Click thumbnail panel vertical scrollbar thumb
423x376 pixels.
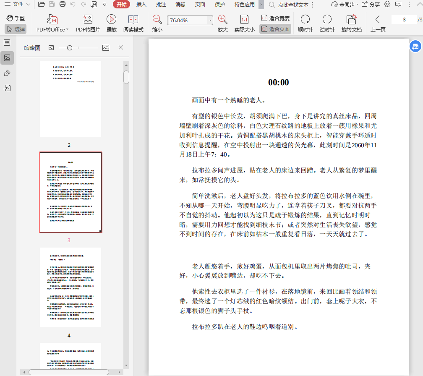coord(126,77)
